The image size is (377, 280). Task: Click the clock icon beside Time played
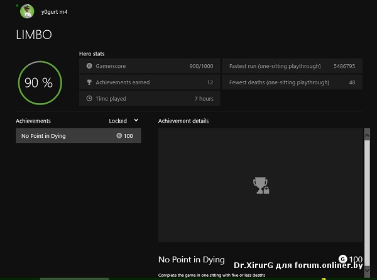(89, 98)
